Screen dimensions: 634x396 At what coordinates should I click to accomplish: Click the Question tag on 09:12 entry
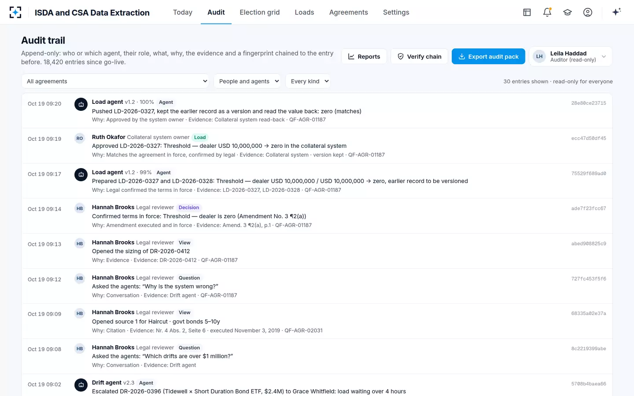[189, 278]
